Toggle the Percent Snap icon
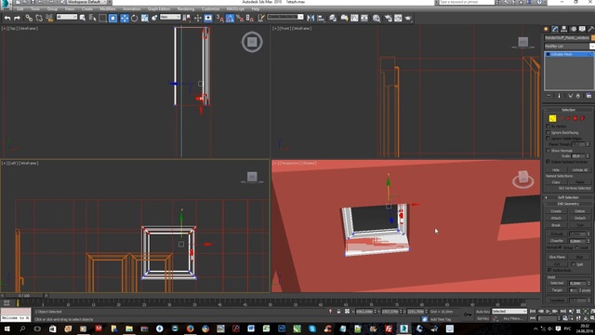The width and height of the screenshot is (595, 335). pyautogui.click(x=240, y=18)
